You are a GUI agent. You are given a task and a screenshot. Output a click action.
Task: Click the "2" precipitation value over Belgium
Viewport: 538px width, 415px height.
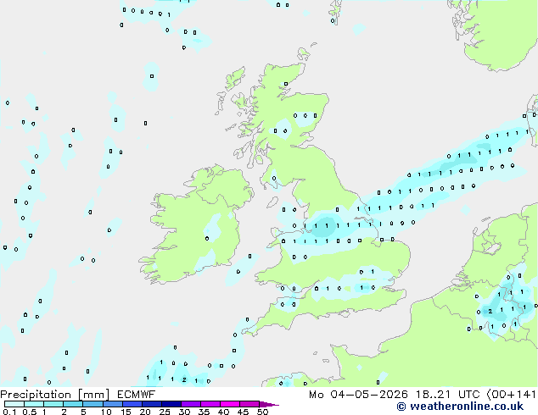(490, 312)
